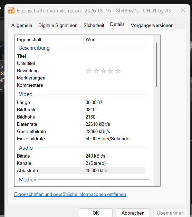
Task: Click the Markierungen value field
Action: click(x=115, y=78)
